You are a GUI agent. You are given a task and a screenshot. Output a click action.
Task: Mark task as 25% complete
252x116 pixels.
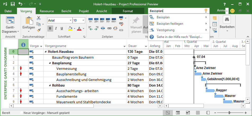[96, 20]
